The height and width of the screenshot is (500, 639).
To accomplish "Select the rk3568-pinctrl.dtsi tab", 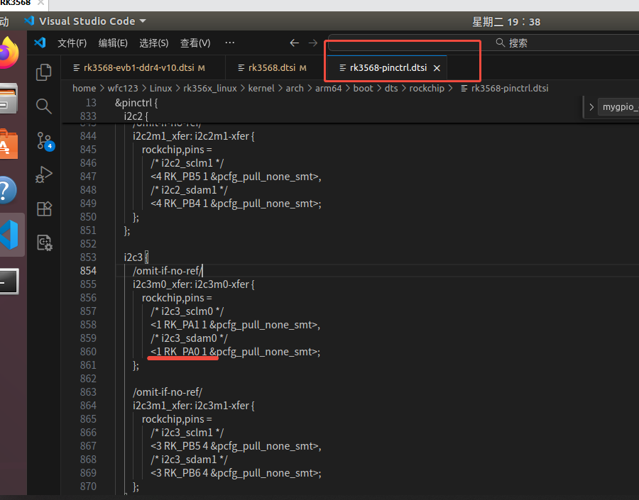I will 388,67.
